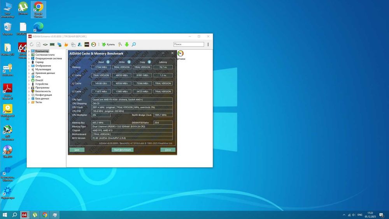Screen dimensions: 389x219
Task: Select Конфигурация in the tree
Action: [x=44, y=95]
